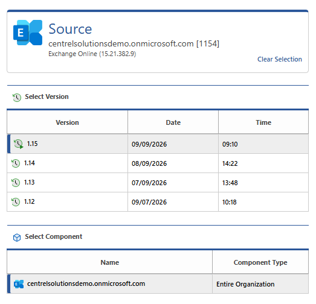Select version 1.14 text

tap(30, 163)
